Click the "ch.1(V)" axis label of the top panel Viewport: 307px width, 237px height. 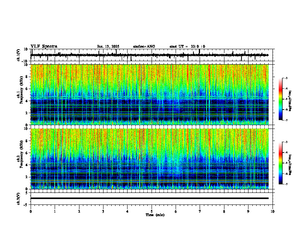point(19,55)
